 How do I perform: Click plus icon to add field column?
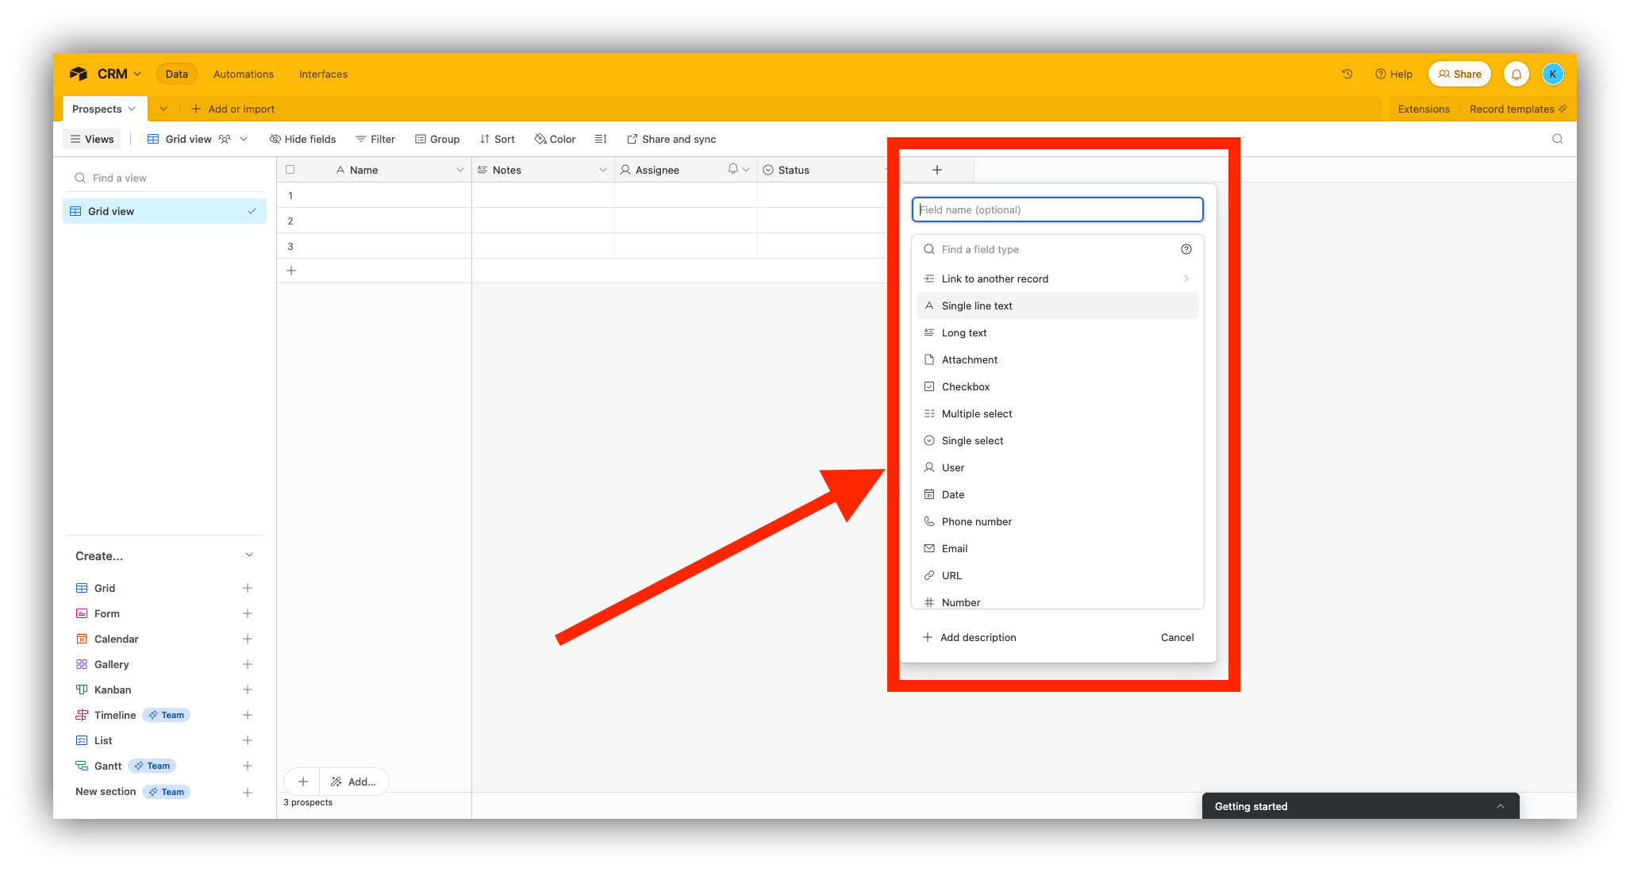936,170
